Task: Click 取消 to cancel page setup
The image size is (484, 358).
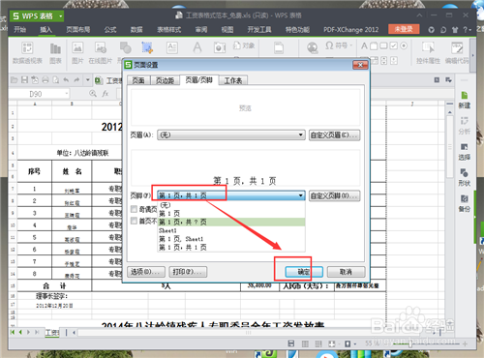Action: coord(346,272)
